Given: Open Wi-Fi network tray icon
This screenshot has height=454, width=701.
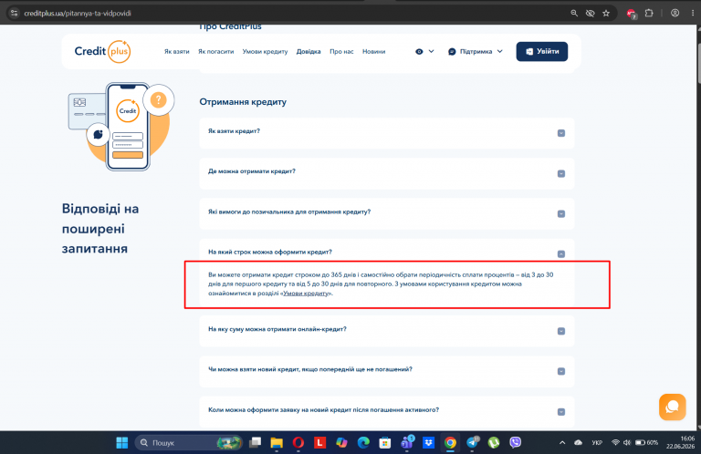Looking at the screenshot, I should tap(615, 442).
